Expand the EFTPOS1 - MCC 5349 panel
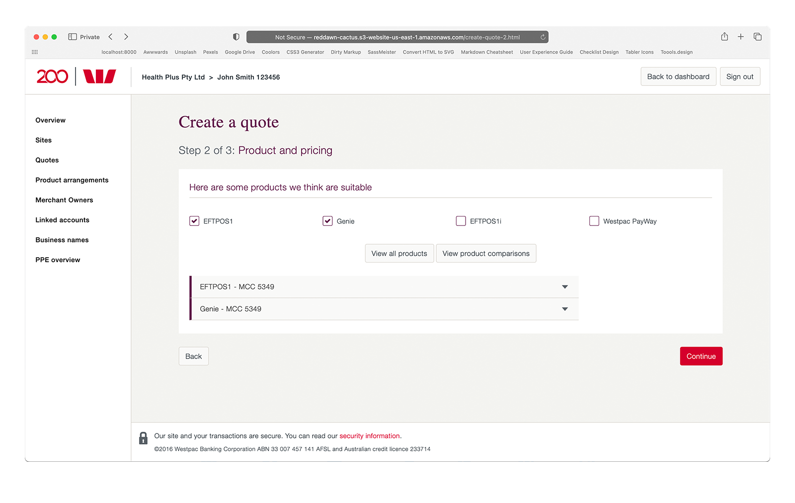Image resolution: width=795 pixels, height=503 pixels. (x=384, y=287)
